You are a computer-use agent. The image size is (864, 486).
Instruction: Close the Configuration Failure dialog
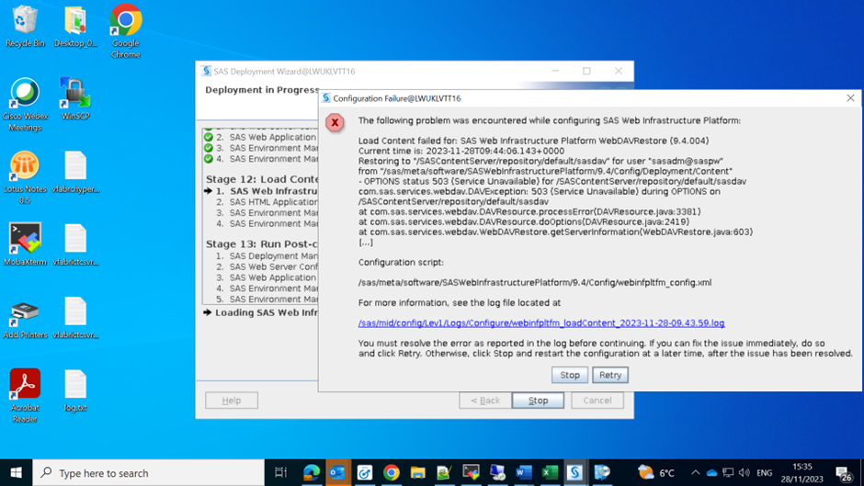[x=850, y=98]
